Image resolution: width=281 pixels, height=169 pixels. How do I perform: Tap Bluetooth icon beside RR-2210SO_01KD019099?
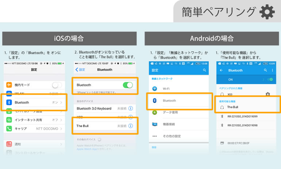[x=222, y=116]
